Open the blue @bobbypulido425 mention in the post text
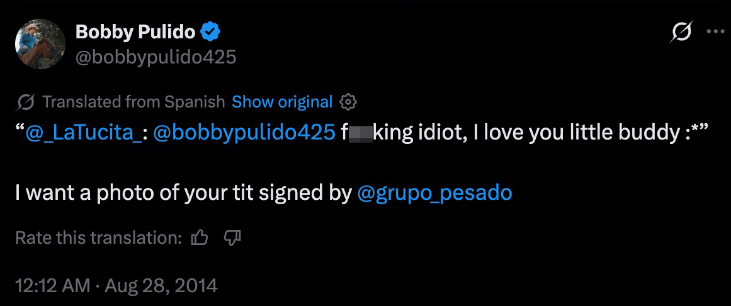Viewport: 731px width, 306px height. [x=244, y=133]
